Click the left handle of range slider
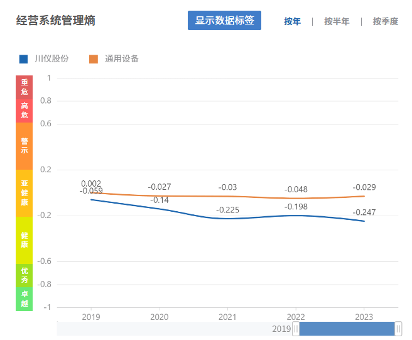Viewport: 412px width, 340px height. coord(296,329)
